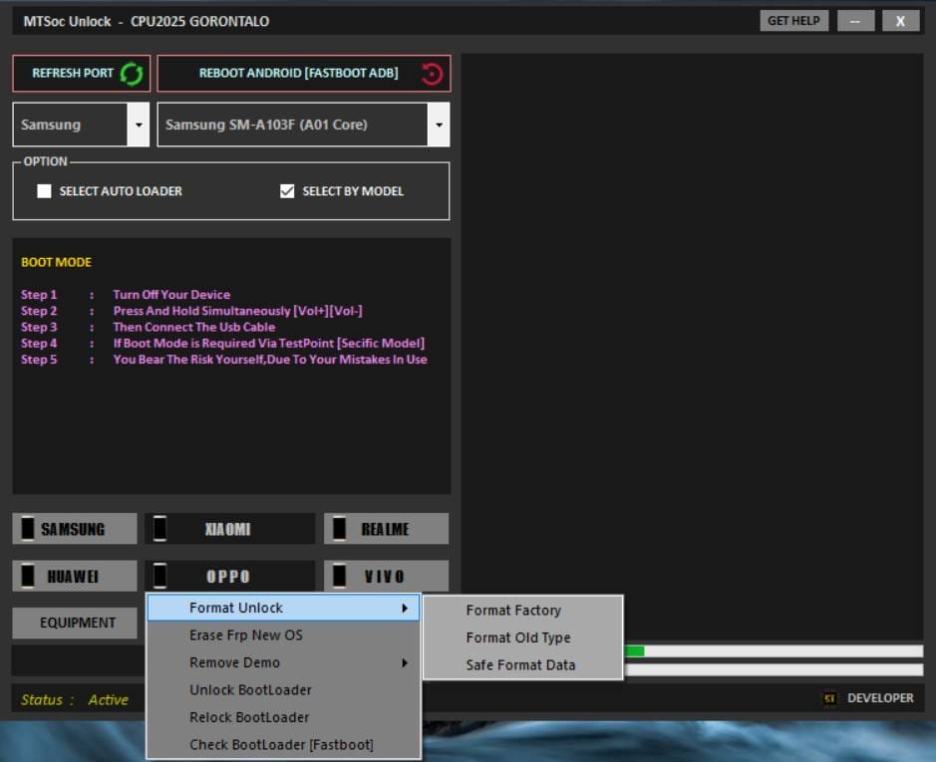Open the Samsung brand dropdown
The height and width of the screenshot is (762, 936).
138,126
